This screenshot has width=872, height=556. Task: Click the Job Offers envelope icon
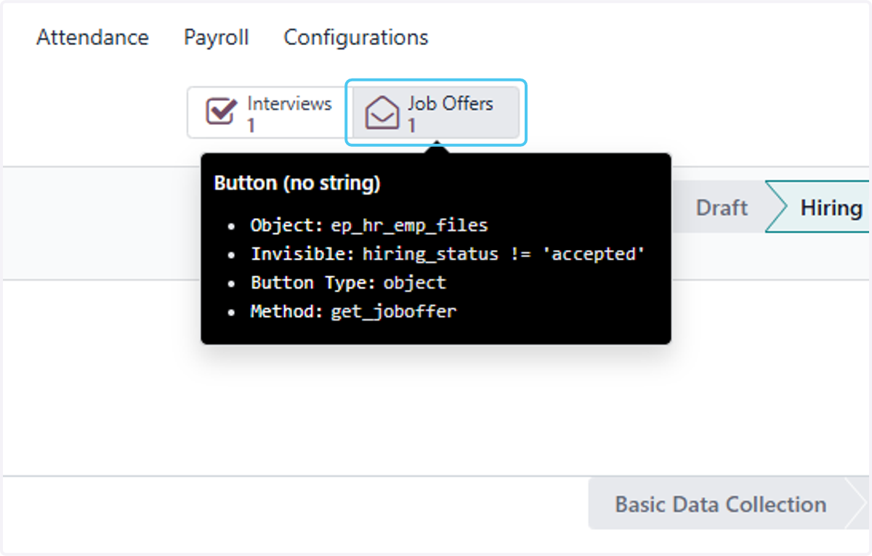pyautogui.click(x=382, y=113)
